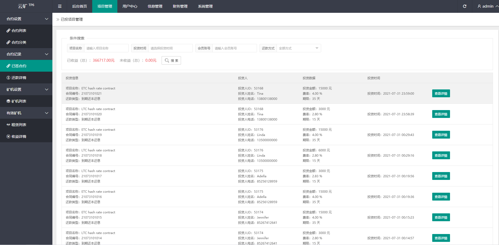Click the magnifier icon in search button
The width and height of the screenshot is (499, 245).
(167, 60)
